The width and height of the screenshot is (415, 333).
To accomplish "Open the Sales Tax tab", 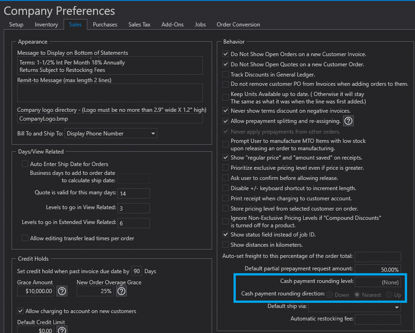I will [x=139, y=25].
